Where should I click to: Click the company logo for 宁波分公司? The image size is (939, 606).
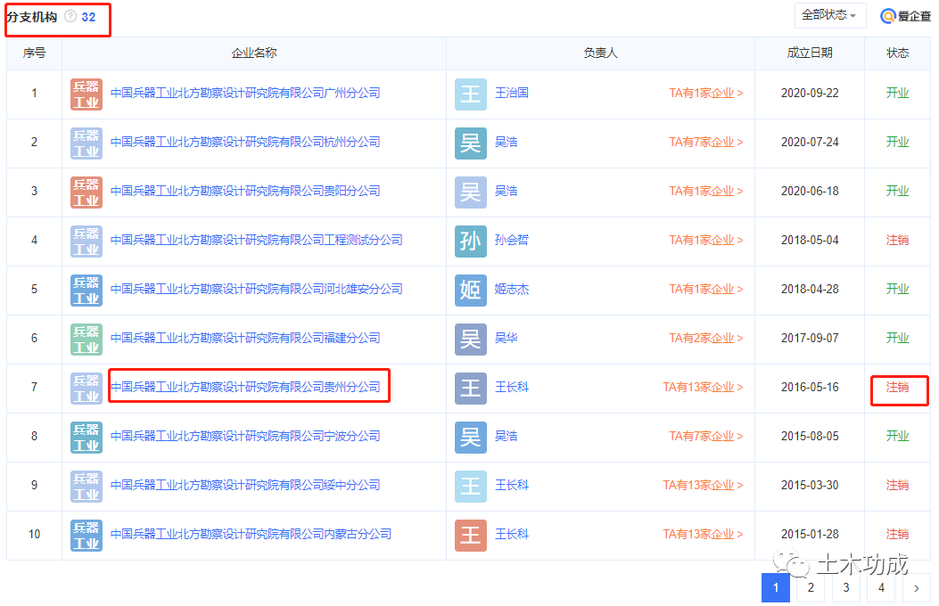86,438
